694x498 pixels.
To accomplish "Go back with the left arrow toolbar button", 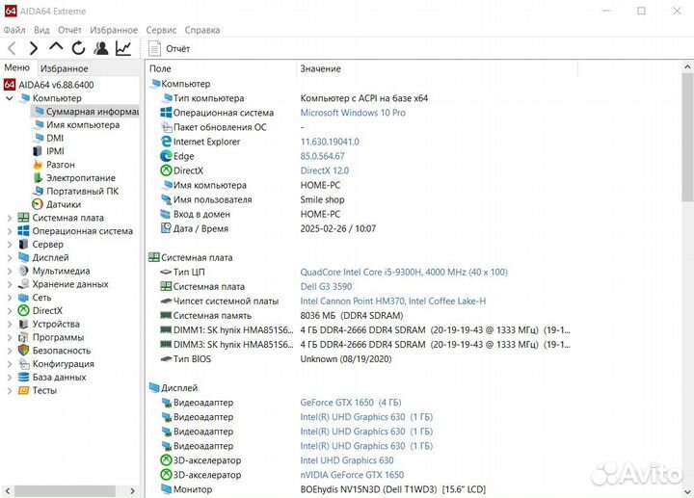I will [12, 48].
